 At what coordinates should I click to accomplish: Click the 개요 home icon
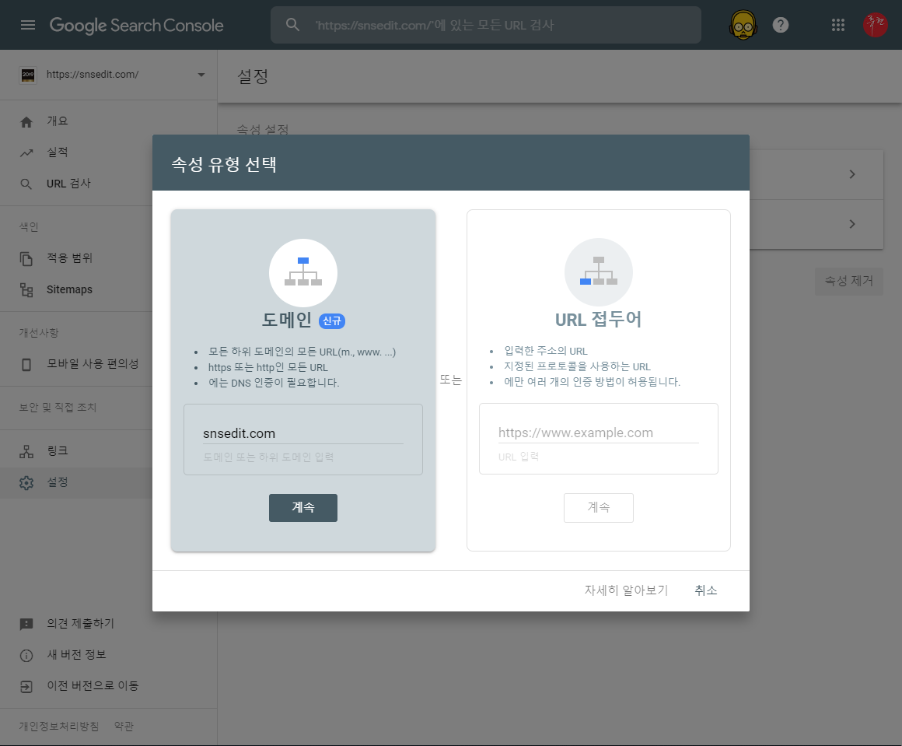point(26,121)
